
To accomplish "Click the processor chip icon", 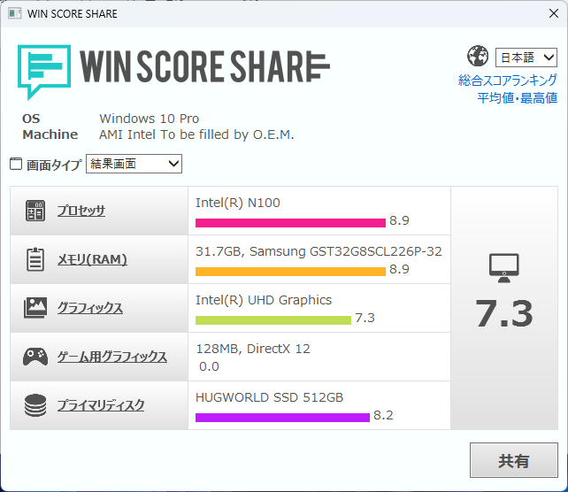I will point(35,211).
